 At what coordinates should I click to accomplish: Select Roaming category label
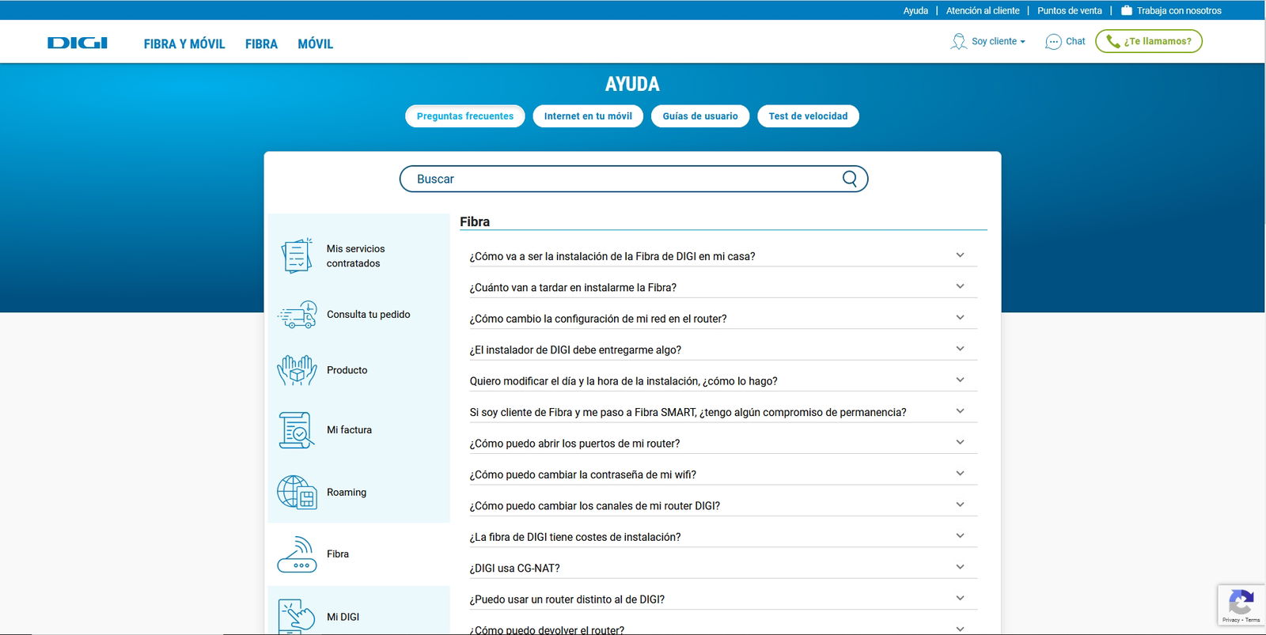pos(347,492)
